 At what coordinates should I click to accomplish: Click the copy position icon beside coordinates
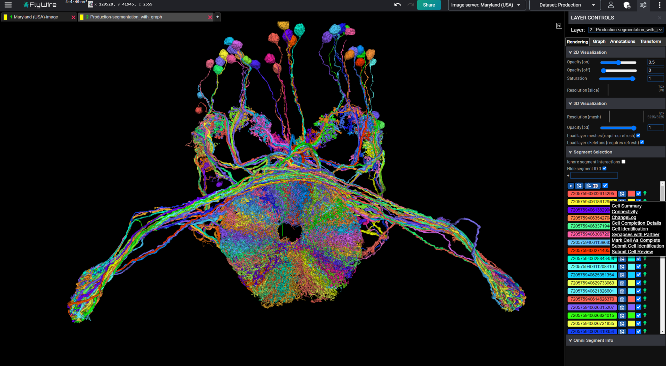91,5
